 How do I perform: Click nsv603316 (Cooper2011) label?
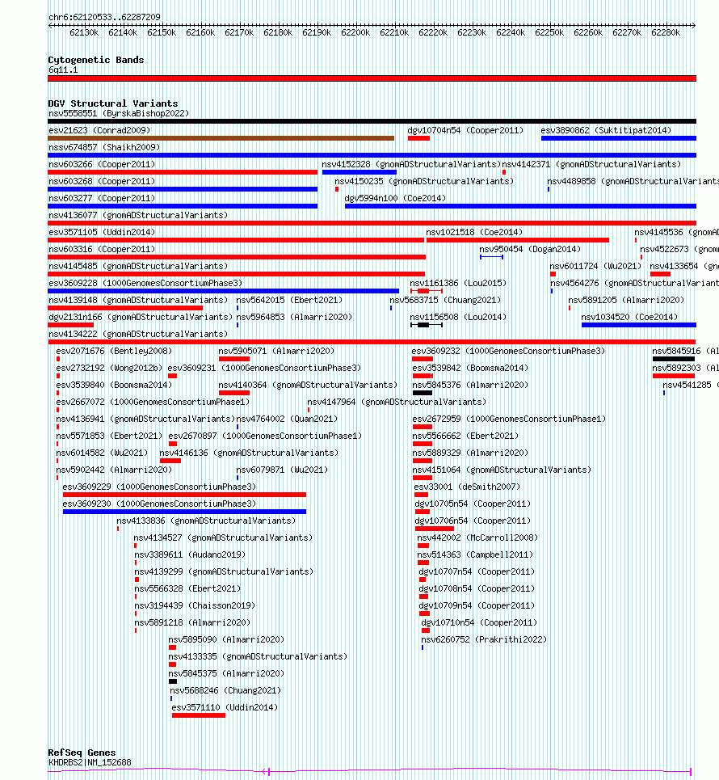pyautogui.click(x=102, y=249)
